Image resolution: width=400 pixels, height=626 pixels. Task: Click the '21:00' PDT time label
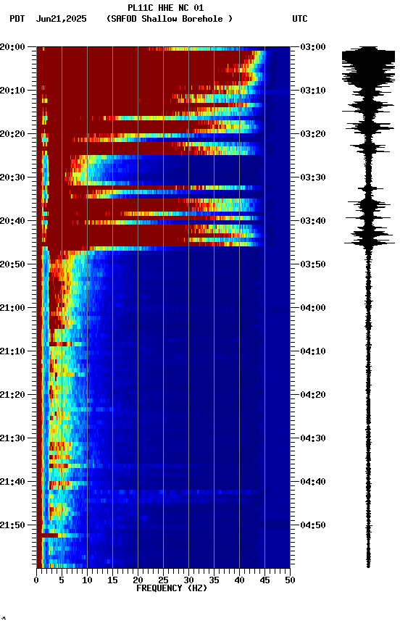(x=12, y=308)
